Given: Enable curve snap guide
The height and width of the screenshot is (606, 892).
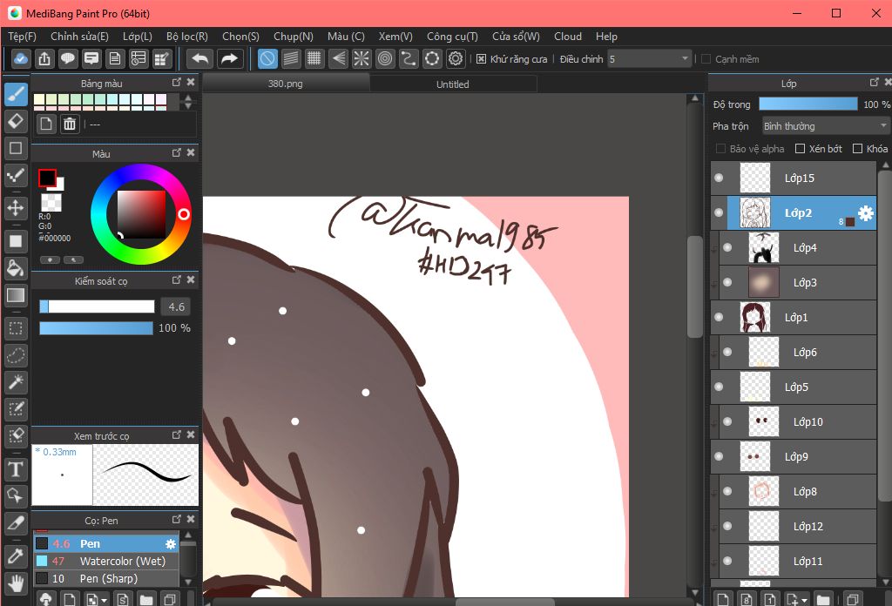Looking at the screenshot, I should click(409, 58).
